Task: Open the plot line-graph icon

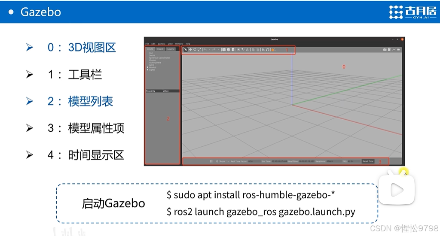Action: click(394, 50)
